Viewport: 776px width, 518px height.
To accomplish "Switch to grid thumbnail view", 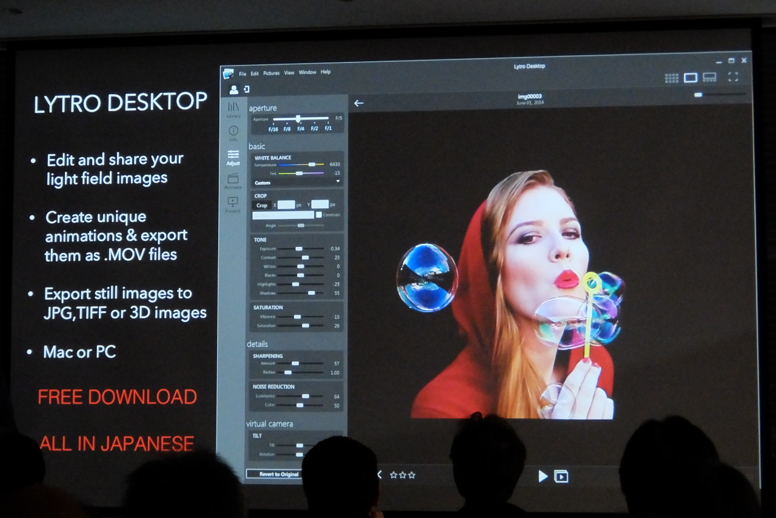I will point(671,78).
